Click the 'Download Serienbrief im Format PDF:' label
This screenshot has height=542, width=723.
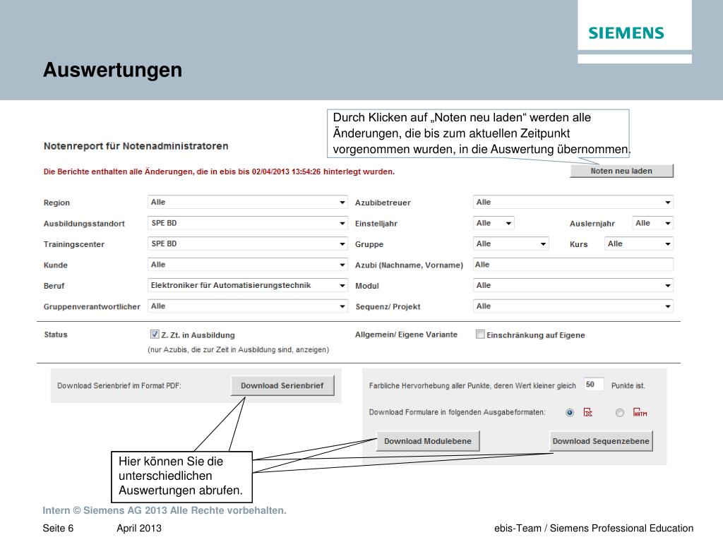tap(119, 386)
